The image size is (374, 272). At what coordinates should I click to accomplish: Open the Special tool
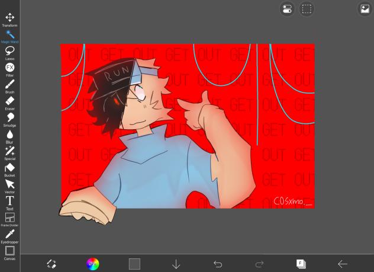tap(10, 153)
